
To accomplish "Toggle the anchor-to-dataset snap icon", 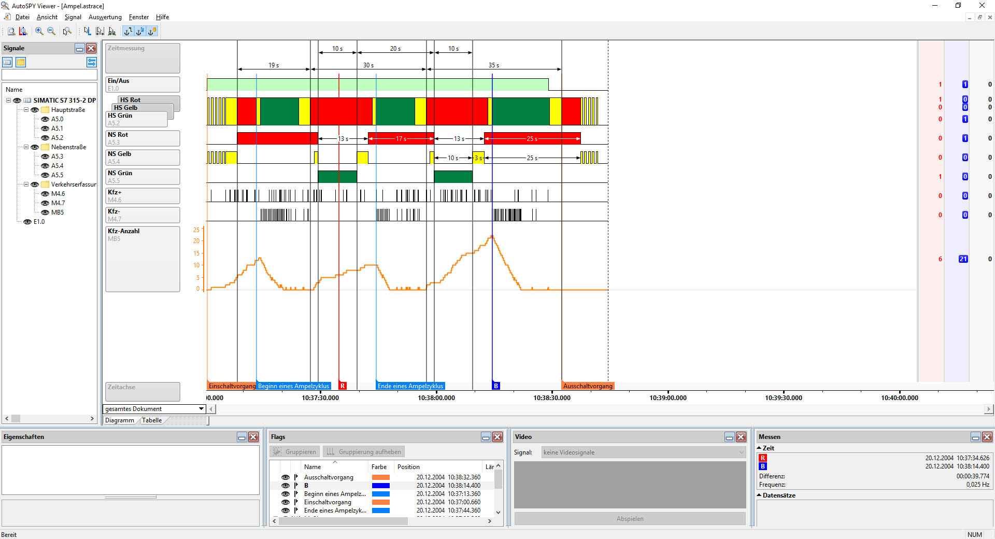I will [x=152, y=31].
